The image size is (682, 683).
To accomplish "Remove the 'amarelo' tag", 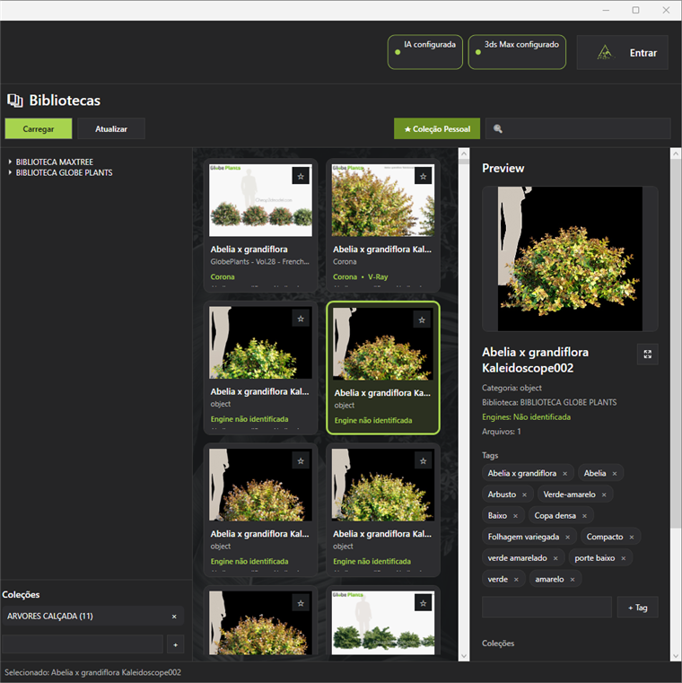I will coord(573,579).
